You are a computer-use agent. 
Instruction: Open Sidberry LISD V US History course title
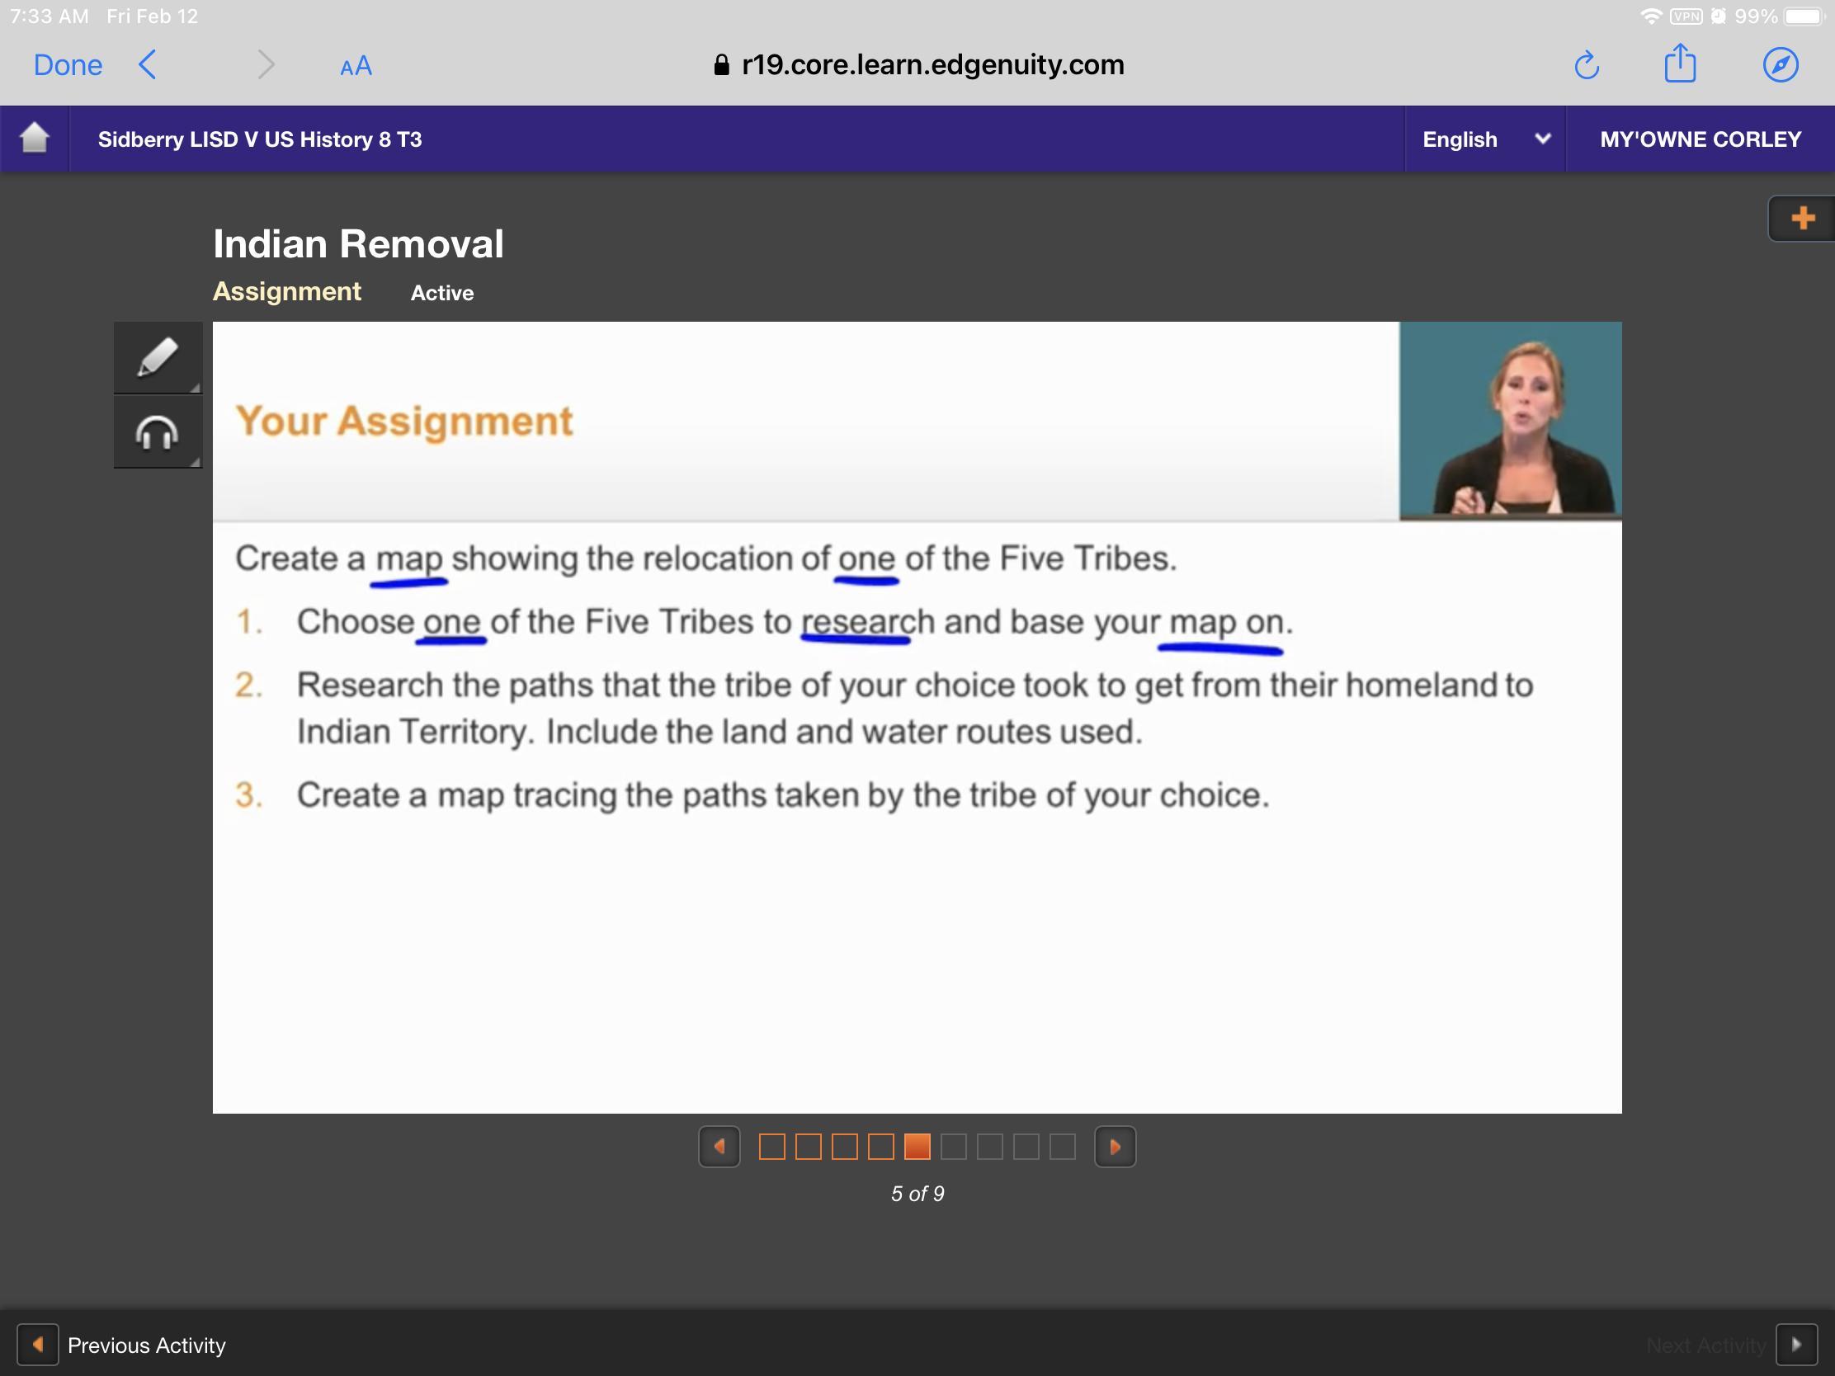tap(260, 139)
